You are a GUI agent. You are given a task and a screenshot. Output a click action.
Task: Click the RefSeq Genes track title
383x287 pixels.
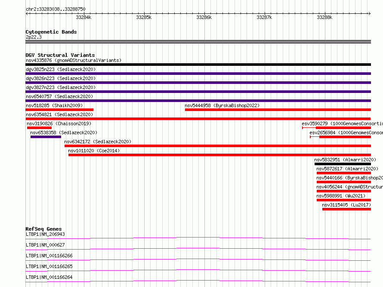[x=43, y=229]
